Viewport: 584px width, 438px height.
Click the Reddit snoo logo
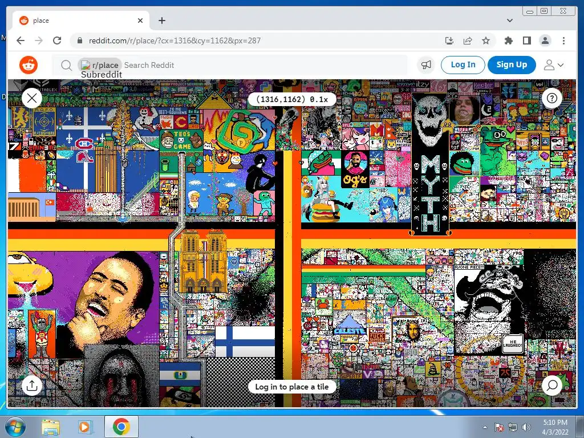point(29,65)
